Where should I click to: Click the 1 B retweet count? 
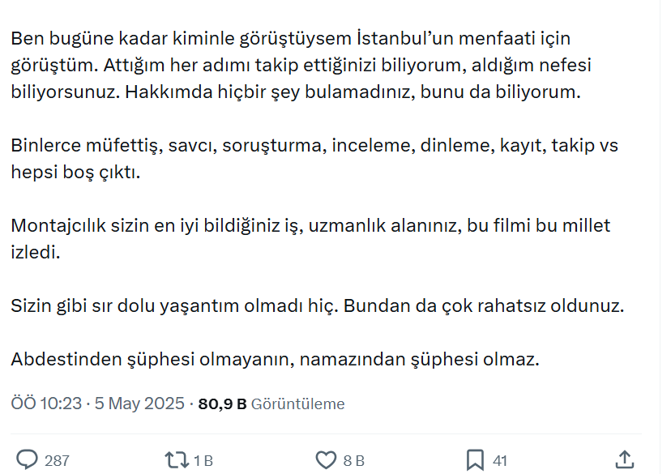tap(203, 461)
